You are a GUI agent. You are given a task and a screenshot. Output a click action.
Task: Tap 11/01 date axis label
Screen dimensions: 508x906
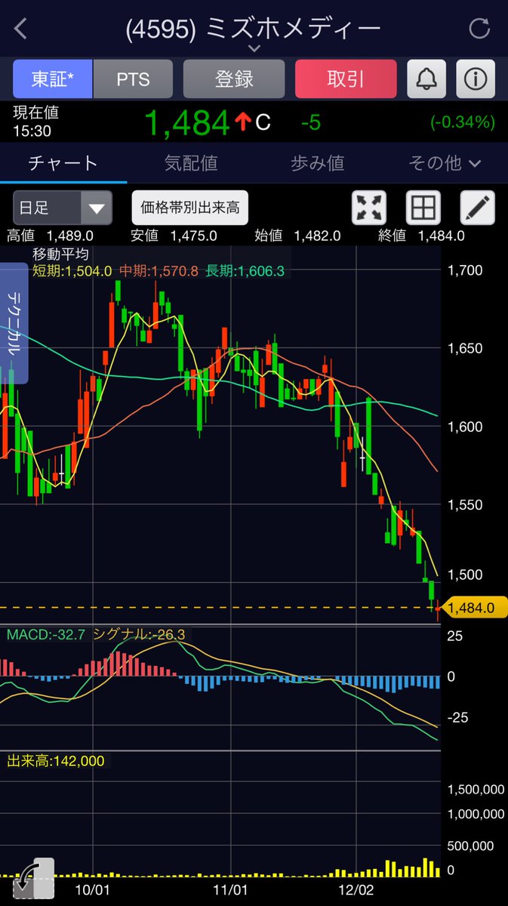(229, 890)
